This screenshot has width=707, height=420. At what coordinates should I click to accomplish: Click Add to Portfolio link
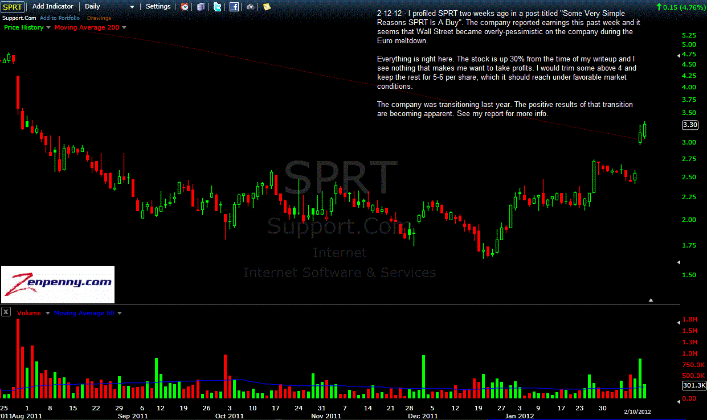pyautogui.click(x=60, y=18)
